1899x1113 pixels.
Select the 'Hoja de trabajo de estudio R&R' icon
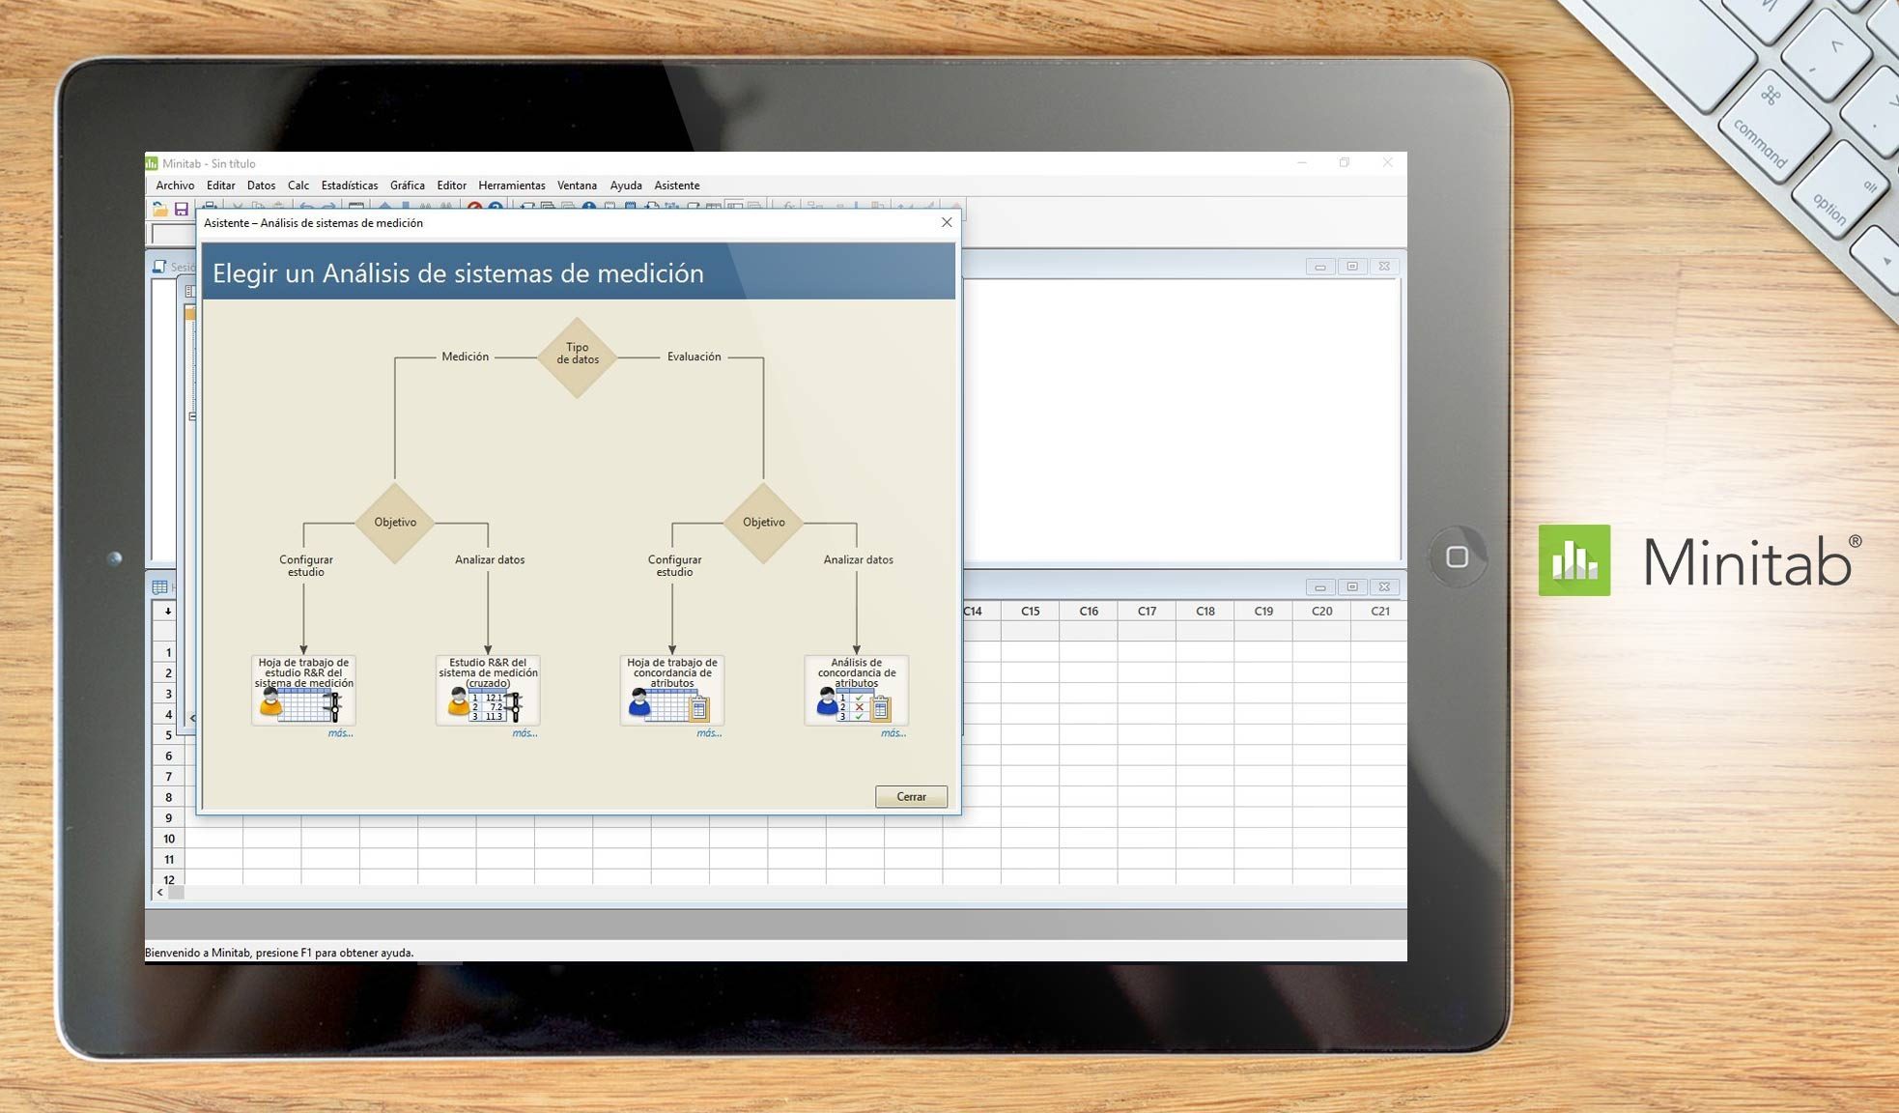(x=304, y=691)
